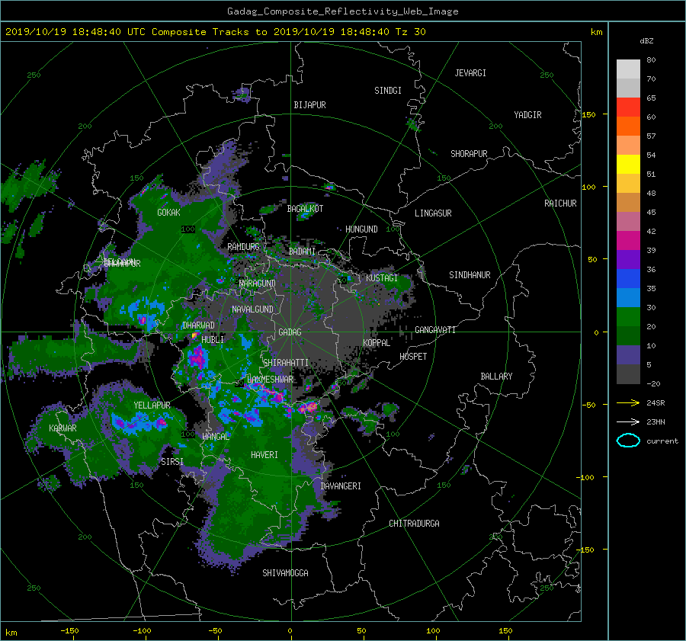Viewport: 686px width, 641px height.
Task: Click the KOPPAL city label
Action: point(377,343)
